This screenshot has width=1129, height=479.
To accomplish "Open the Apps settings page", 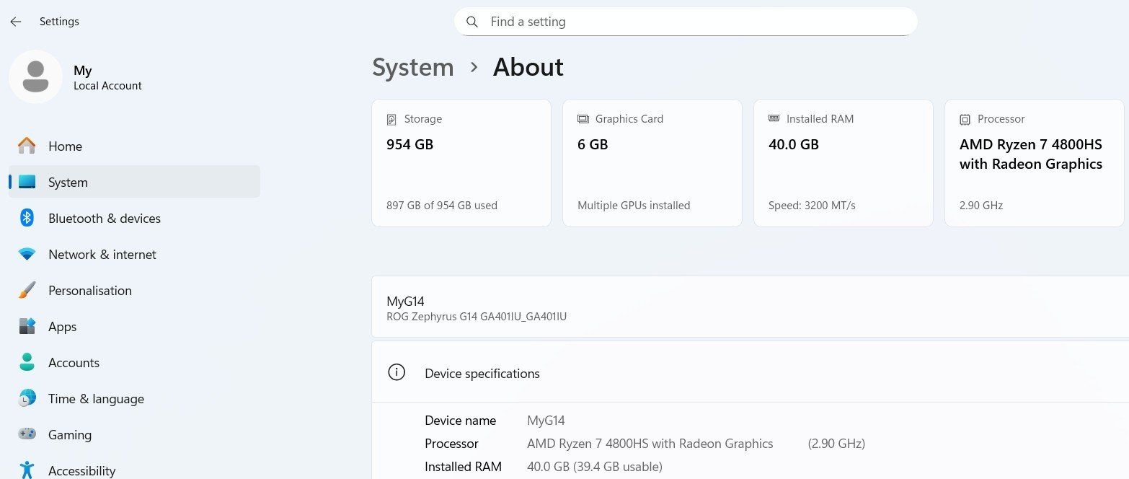I will pyautogui.click(x=134, y=326).
